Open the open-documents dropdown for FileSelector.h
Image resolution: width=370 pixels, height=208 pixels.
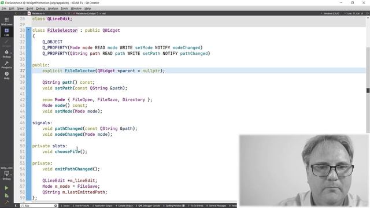(x=65, y=13)
